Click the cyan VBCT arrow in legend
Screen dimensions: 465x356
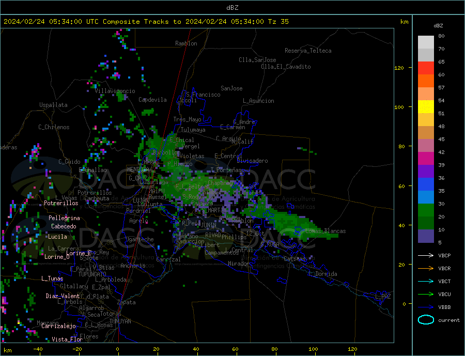426,281
